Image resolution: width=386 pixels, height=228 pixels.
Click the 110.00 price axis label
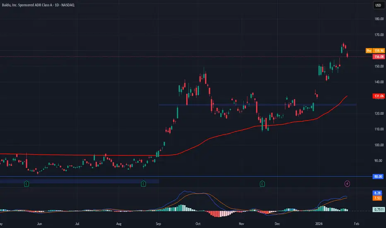point(379,129)
